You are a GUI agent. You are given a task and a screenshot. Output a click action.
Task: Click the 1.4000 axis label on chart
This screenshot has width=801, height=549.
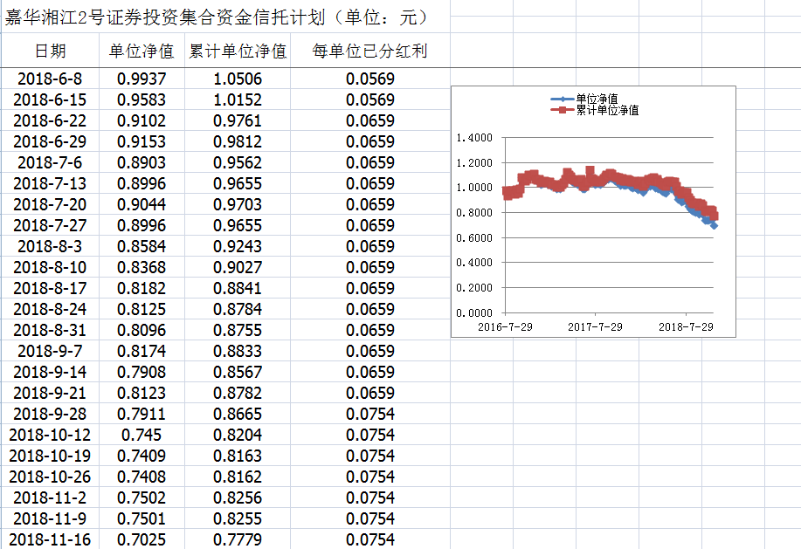click(474, 137)
